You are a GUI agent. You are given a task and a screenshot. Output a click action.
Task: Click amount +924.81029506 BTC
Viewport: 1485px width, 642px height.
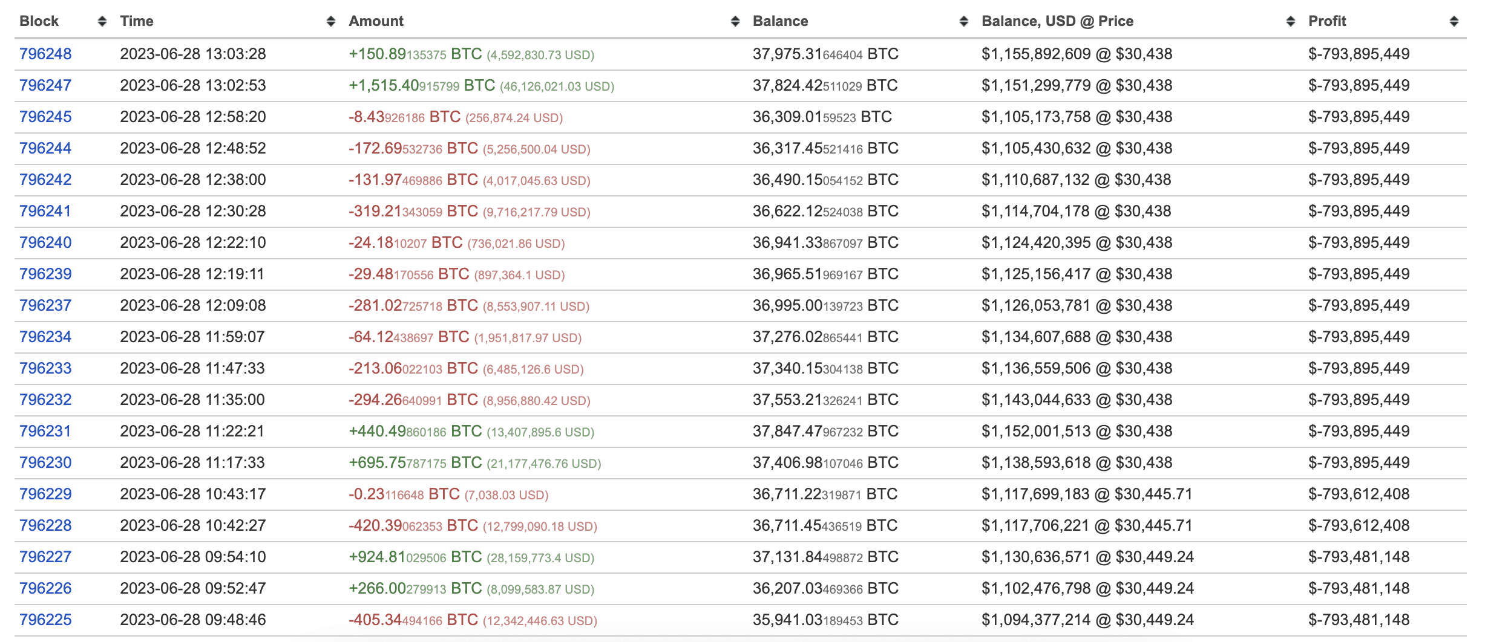coord(415,557)
